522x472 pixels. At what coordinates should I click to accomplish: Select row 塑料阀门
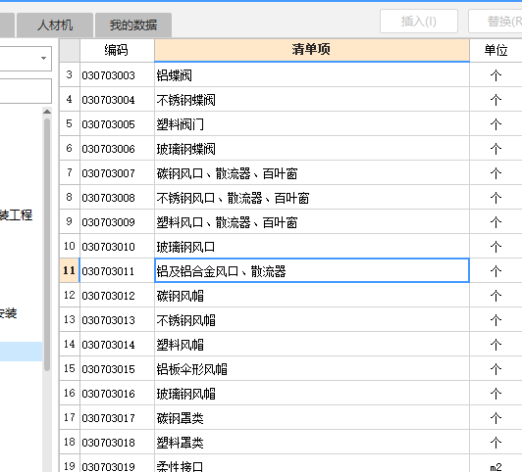(x=312, y=124)
